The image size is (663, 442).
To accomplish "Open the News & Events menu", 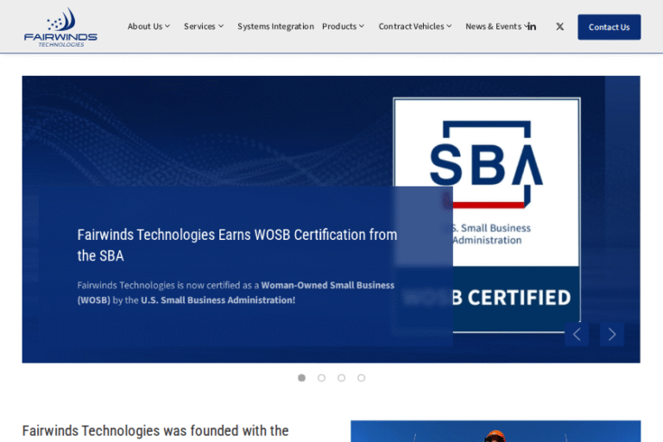I will (495, 27).
